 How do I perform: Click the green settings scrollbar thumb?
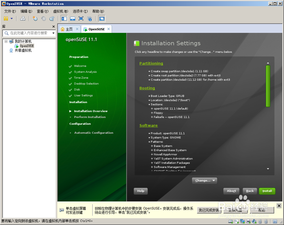268,86
